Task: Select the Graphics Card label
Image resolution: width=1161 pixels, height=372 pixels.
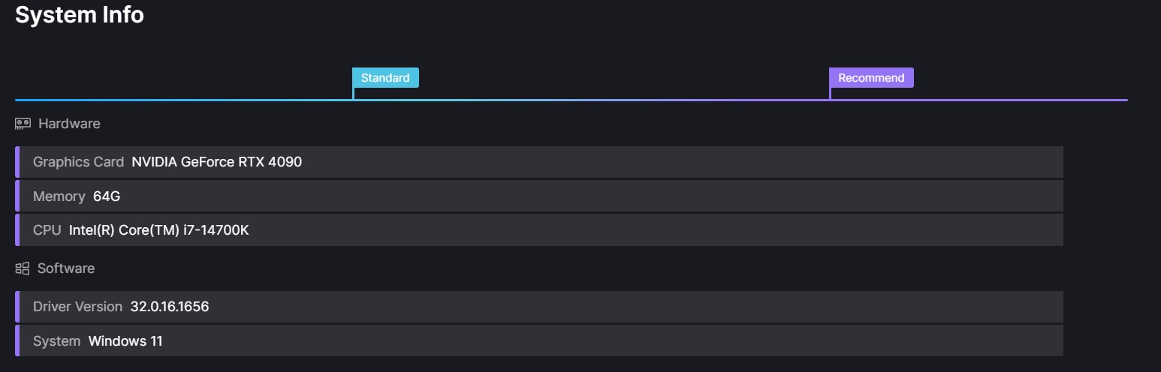Action: [x=78, y=162]
